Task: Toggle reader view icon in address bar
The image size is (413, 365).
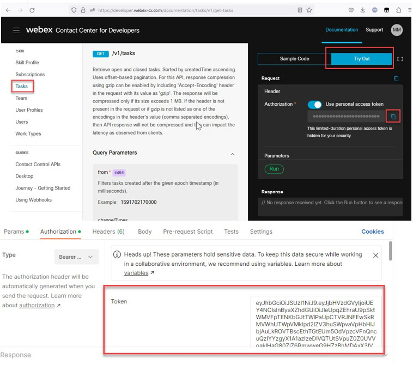Action: coord(300,10)
